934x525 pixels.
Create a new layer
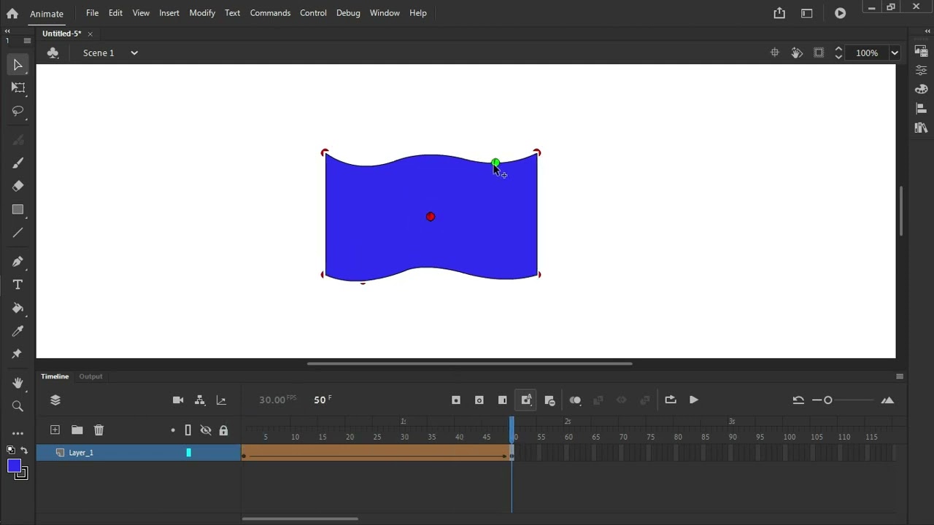tap(55, 430)
